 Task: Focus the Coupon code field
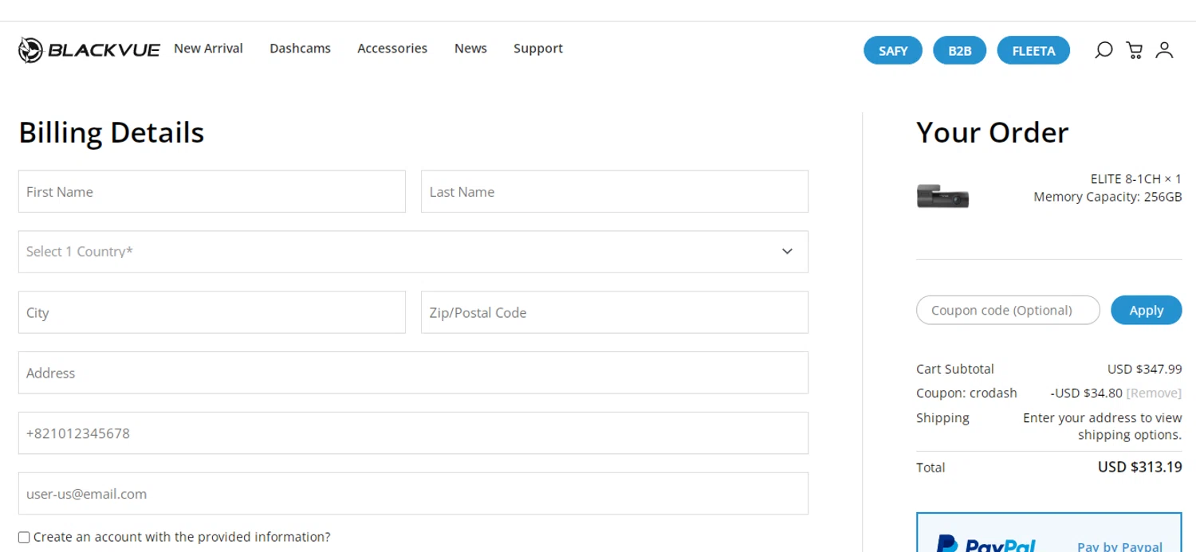pos(1008,310)
